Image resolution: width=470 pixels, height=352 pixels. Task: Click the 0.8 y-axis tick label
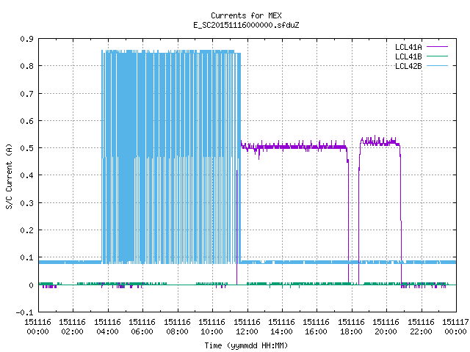pos(26,66)
